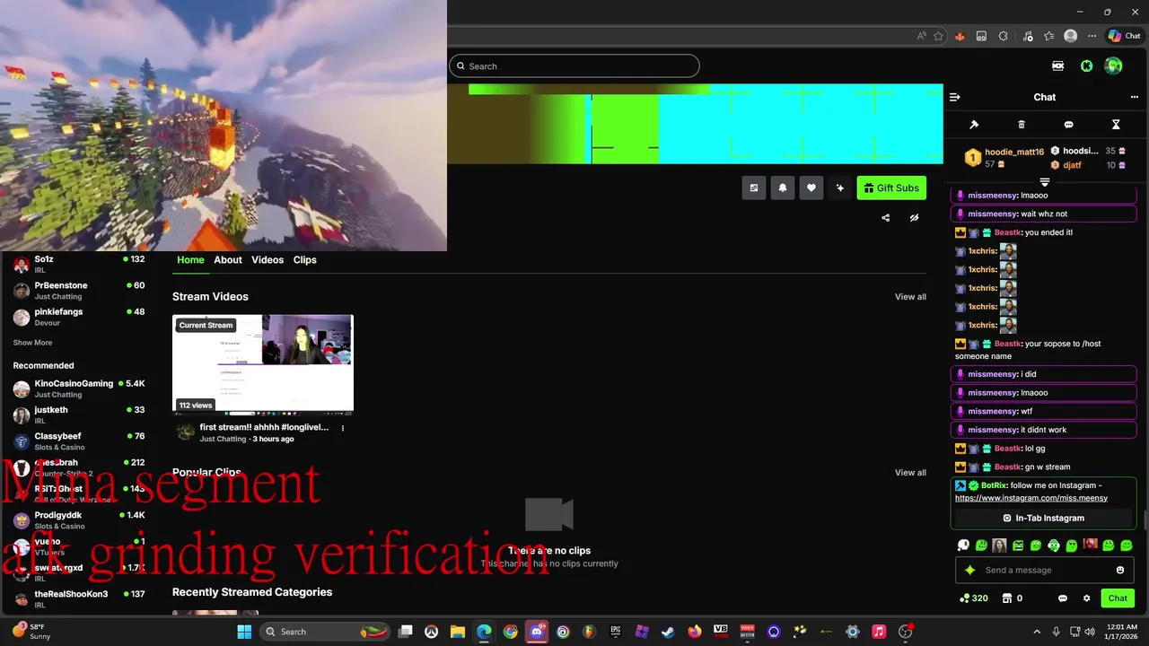This screenshot has height=646, width=1149.
Task: Open the weather widget showing 58°F Sunny
Action: tap(31, 632)
